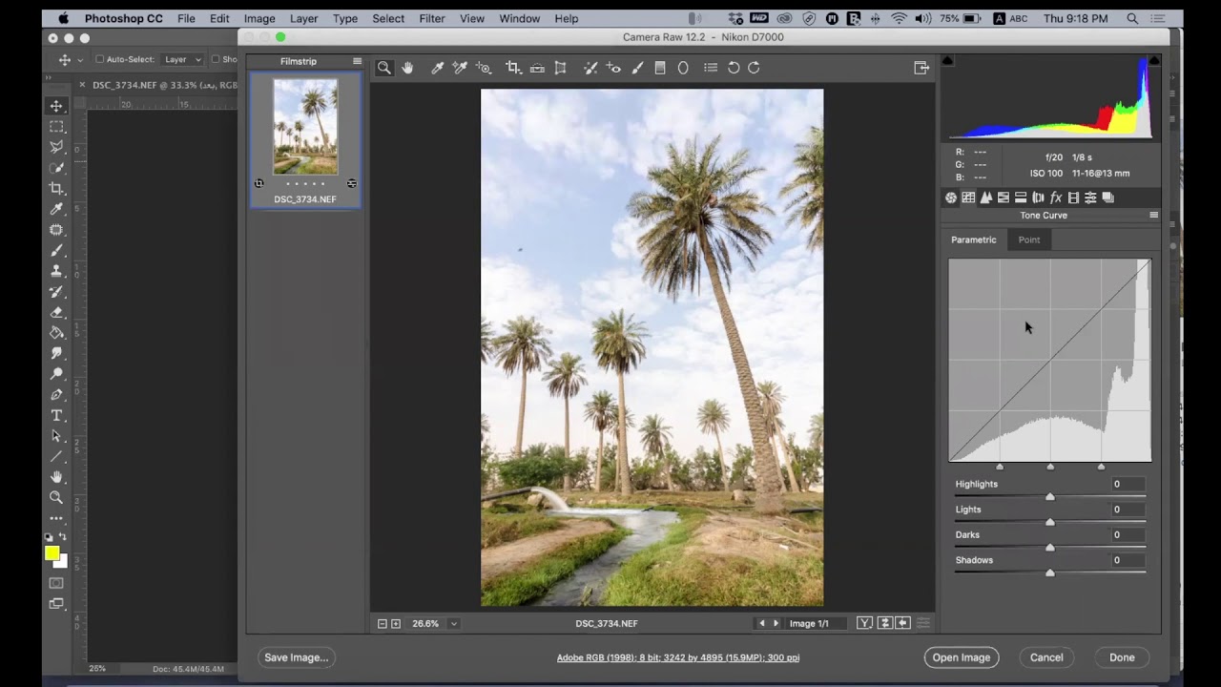The image size is (1221, 687).
Task: Open the Lens Corrections panel
Action: pyautogui.click(x=1038, y=198)
